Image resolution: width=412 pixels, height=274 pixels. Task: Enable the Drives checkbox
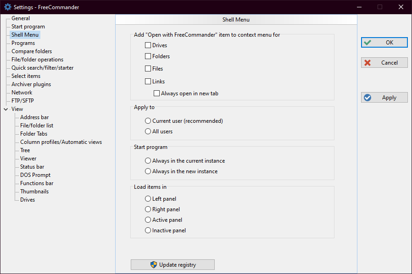(x=148, y=45)
